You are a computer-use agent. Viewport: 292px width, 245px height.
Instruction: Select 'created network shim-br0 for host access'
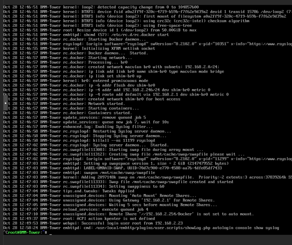(94, 99)
